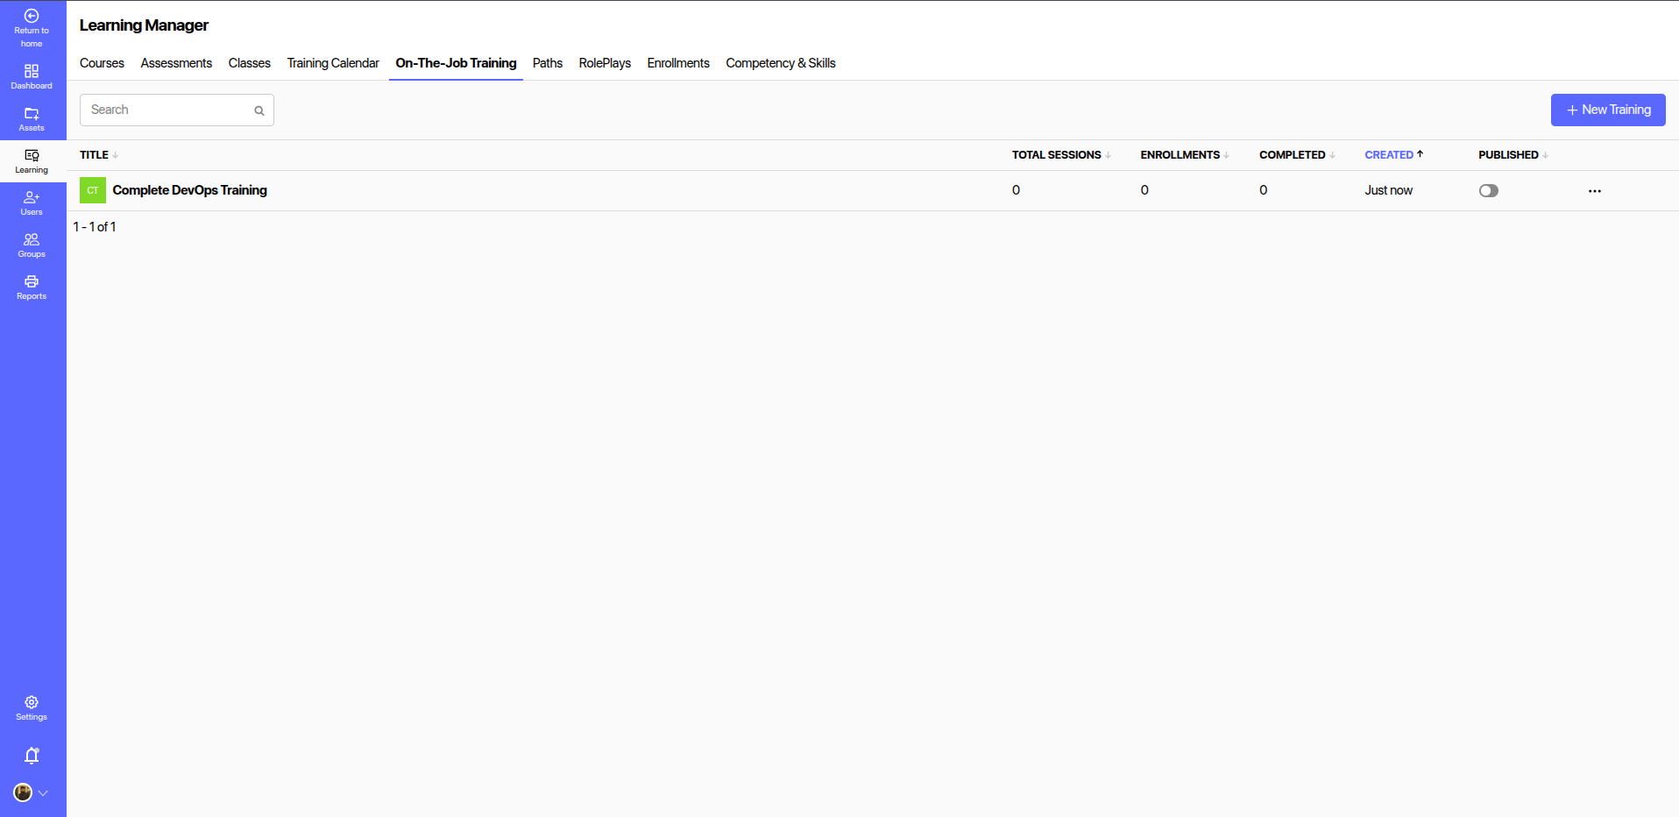This screenshot has height=817, width=1679.
Task: Open the Complete DevOps Training link
Action: click(189, 190)
